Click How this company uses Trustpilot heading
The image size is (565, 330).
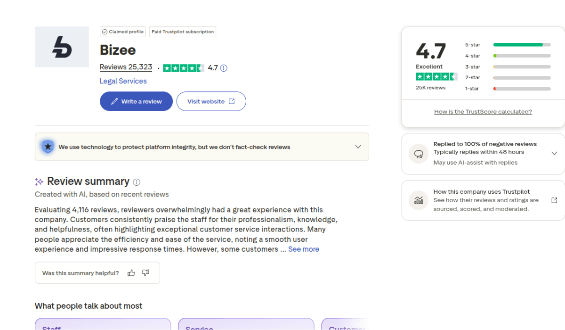482,192
